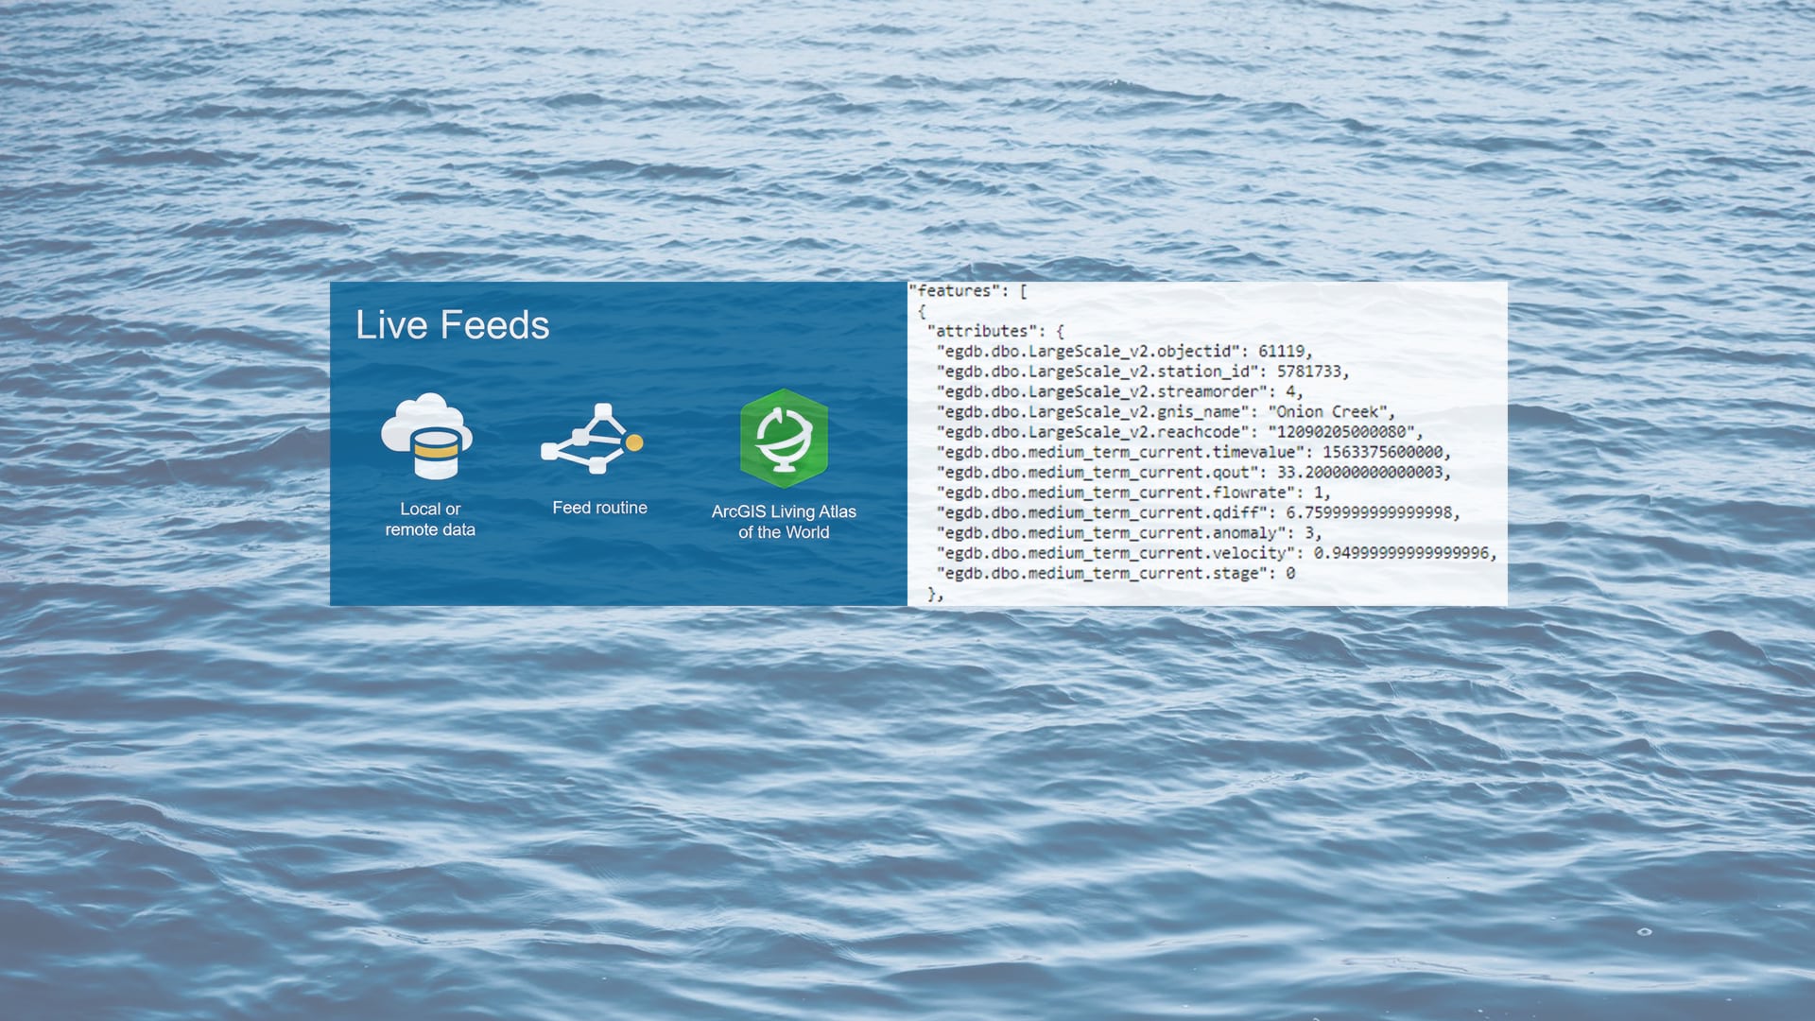Select the white globe glyph inside the Living Atlas icon
The height and width of the screenshot is (1021, 1815).
783,440
